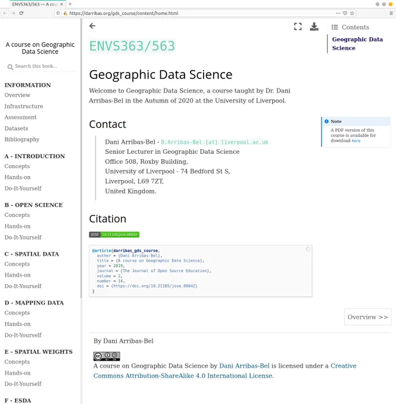
Task: Go to the Bibliography section
Action: pos(22,140)
